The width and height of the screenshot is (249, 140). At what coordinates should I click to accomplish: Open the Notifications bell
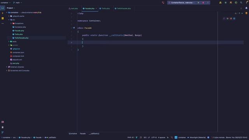[x=246, y=8]
